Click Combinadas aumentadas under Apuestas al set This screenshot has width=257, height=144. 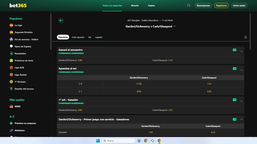click(x=71, y=72)
